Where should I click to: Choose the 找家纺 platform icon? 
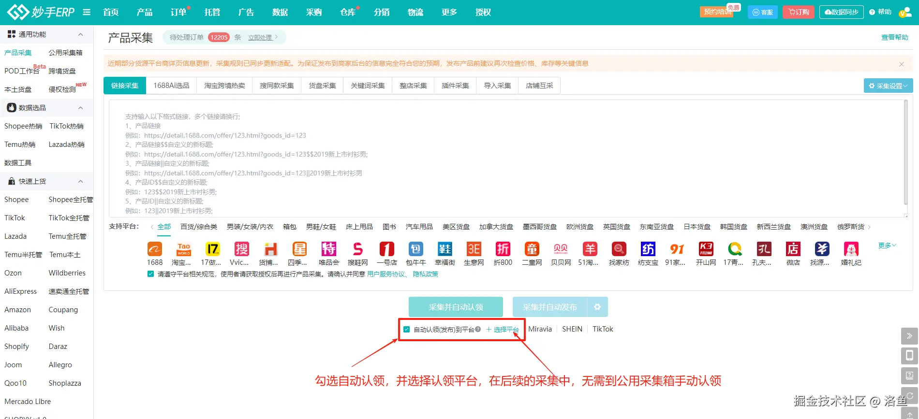coord(619,249)
